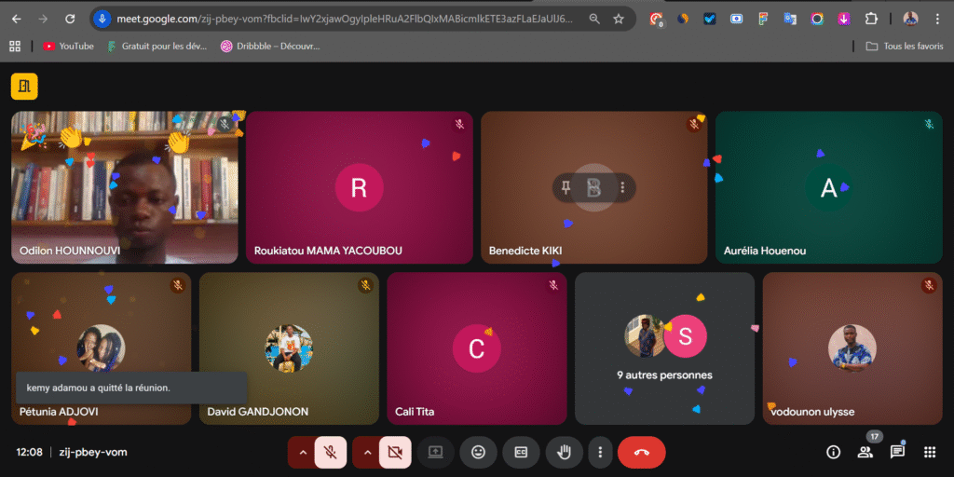Screen dimensions: 954x477
Task: Open the chat messages panel
Action: (897, 452)
